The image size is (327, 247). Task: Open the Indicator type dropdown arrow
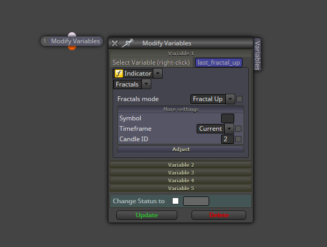coord(158,73)
